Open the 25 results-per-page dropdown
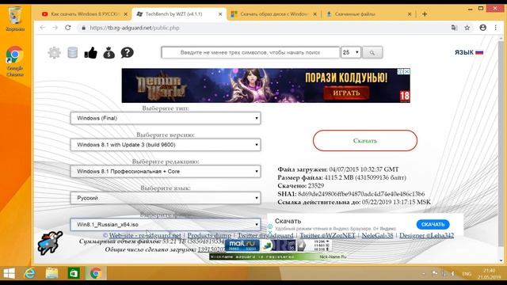Screen dimensions: 507x285 coord(351,52)
